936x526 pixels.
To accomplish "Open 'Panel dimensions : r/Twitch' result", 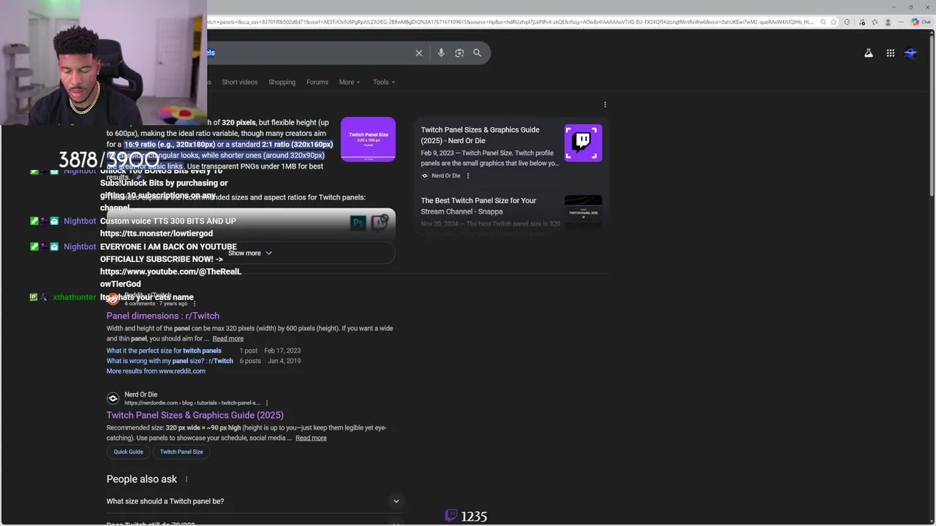I will (x=163, y=316).
